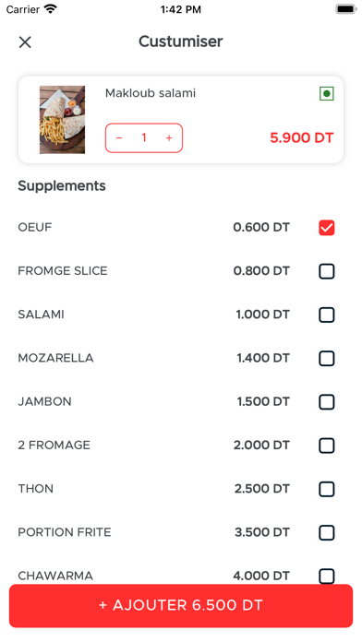Close the Custumiser screen with X

(x=25, y=42)
